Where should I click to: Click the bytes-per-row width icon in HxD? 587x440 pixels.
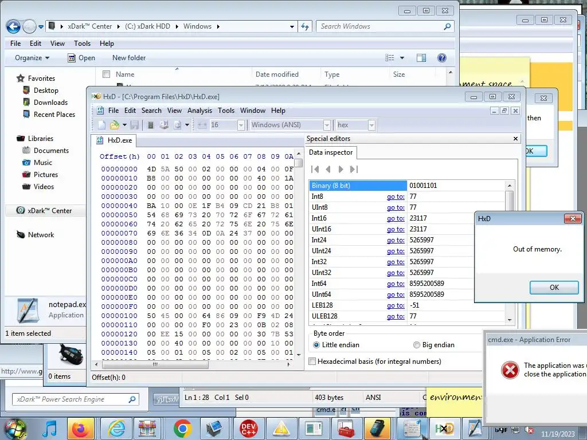click(202, 125)
